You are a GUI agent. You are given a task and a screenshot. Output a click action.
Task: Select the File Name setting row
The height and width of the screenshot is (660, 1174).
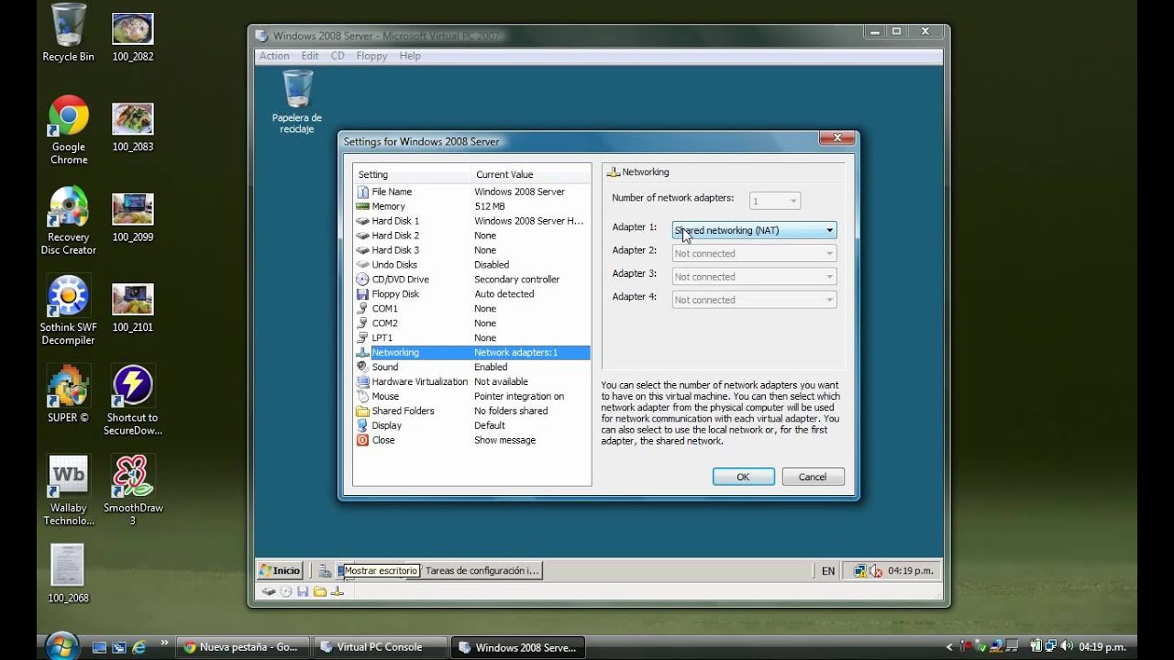(472, 192)
